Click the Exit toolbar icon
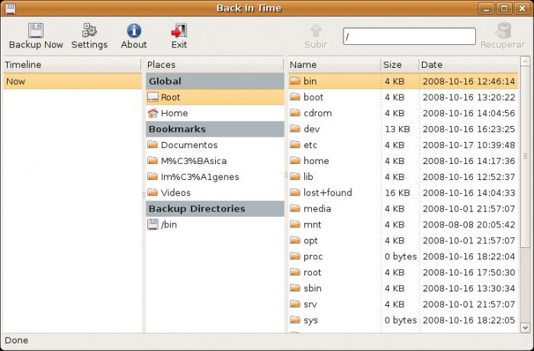The image size is (534, 351). (179, 31)
